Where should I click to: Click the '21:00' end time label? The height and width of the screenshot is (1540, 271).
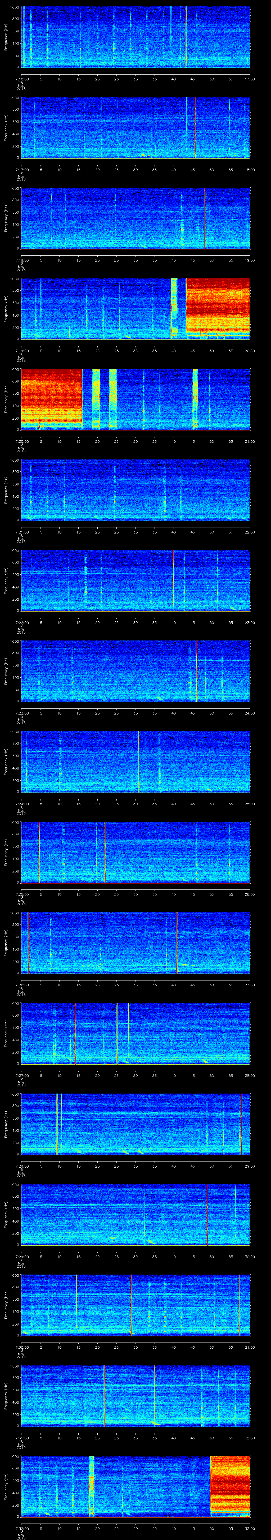tap(250, 441)
